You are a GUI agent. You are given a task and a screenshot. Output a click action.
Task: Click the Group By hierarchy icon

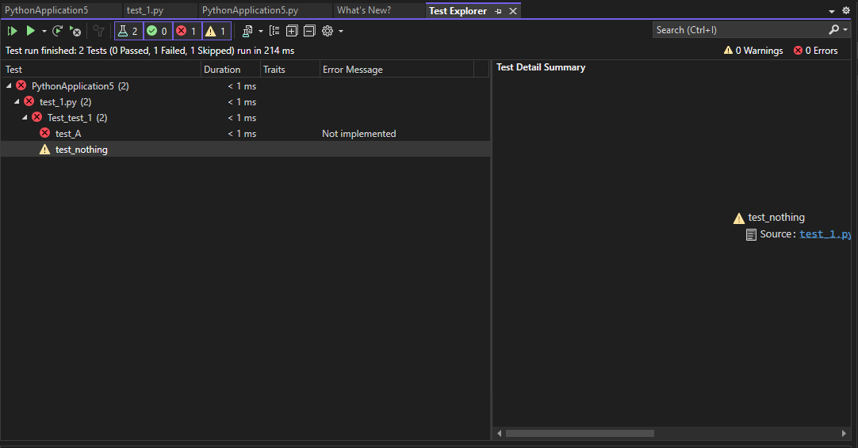(274, 31)
